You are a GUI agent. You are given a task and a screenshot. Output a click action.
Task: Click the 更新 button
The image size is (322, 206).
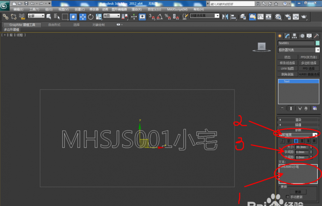(x=298, y=192)
